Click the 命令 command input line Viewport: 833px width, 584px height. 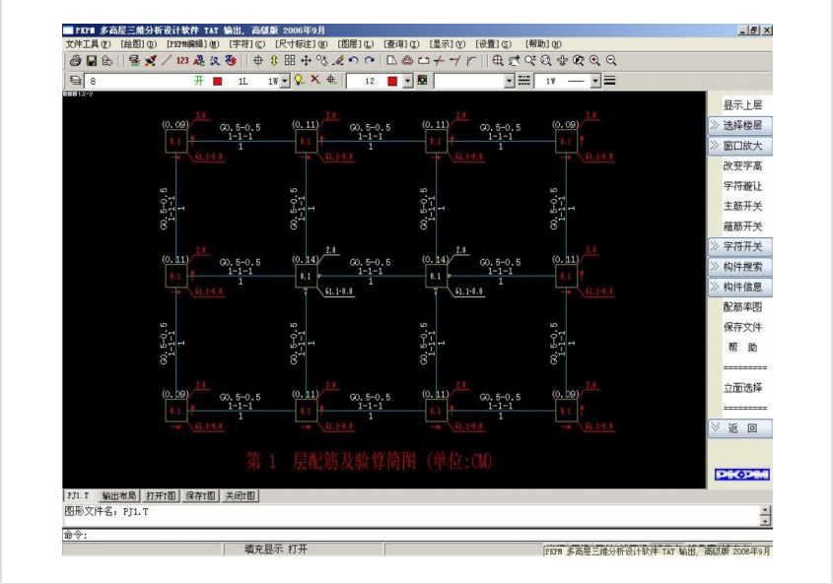coord(417,535)
